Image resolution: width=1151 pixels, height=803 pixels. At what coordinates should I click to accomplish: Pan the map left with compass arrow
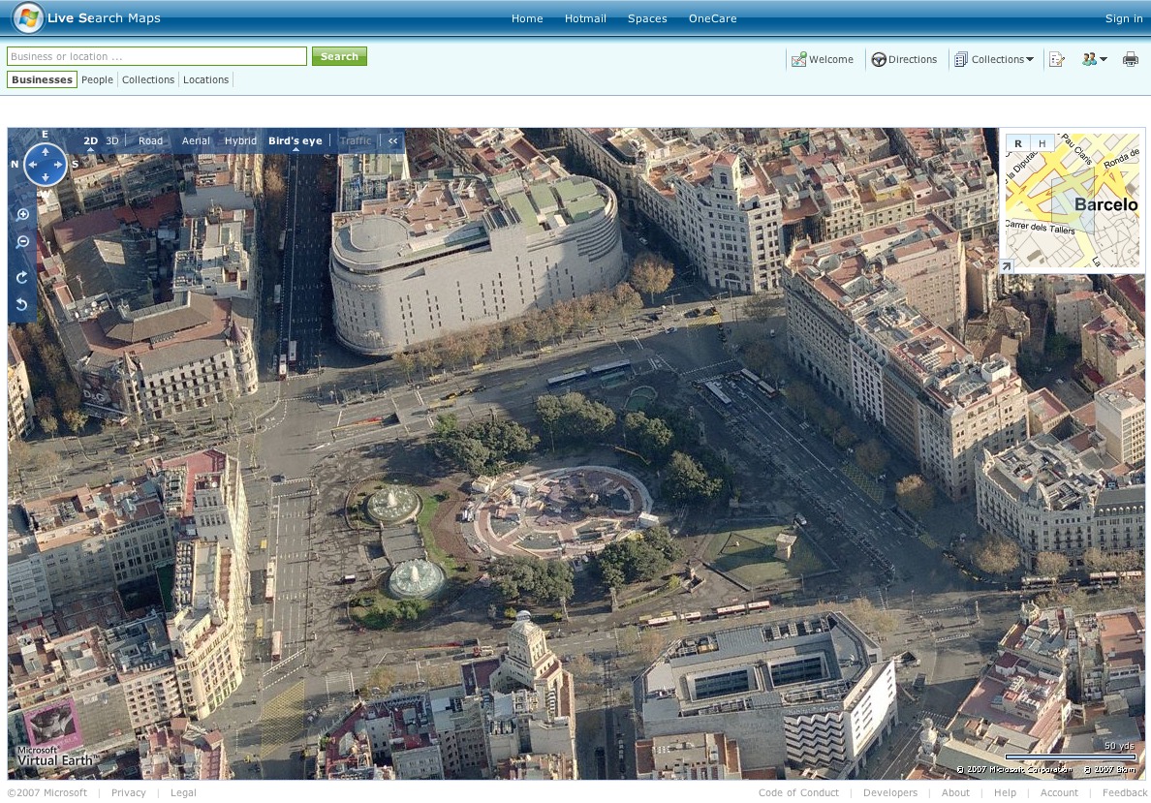coord(32,165)
